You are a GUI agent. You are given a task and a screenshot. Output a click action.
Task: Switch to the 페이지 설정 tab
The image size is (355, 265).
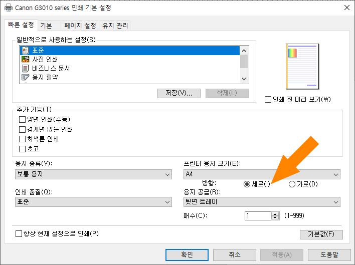coord(80,26)
